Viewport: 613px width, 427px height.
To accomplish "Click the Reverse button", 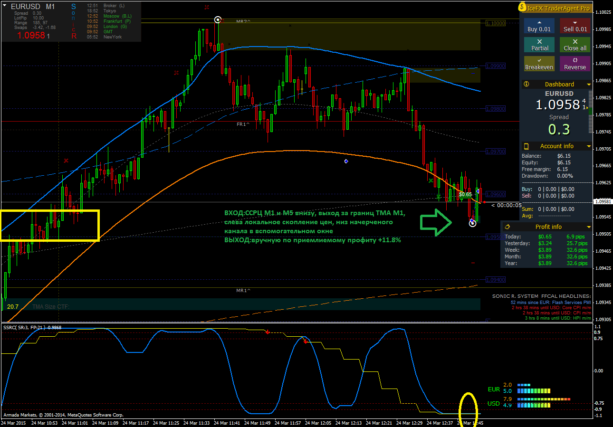I will (x=575, y=64).
